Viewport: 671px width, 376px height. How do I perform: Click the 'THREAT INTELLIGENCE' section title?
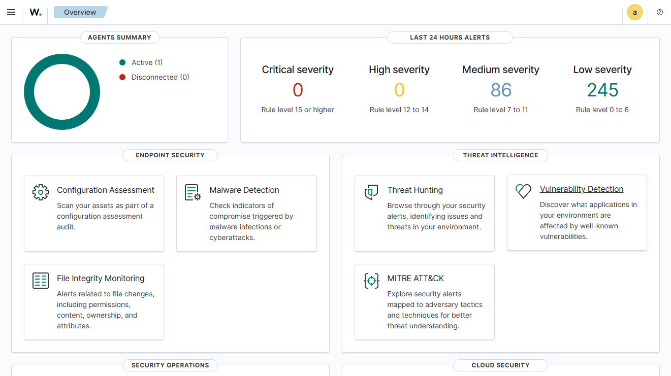point(501,155)
